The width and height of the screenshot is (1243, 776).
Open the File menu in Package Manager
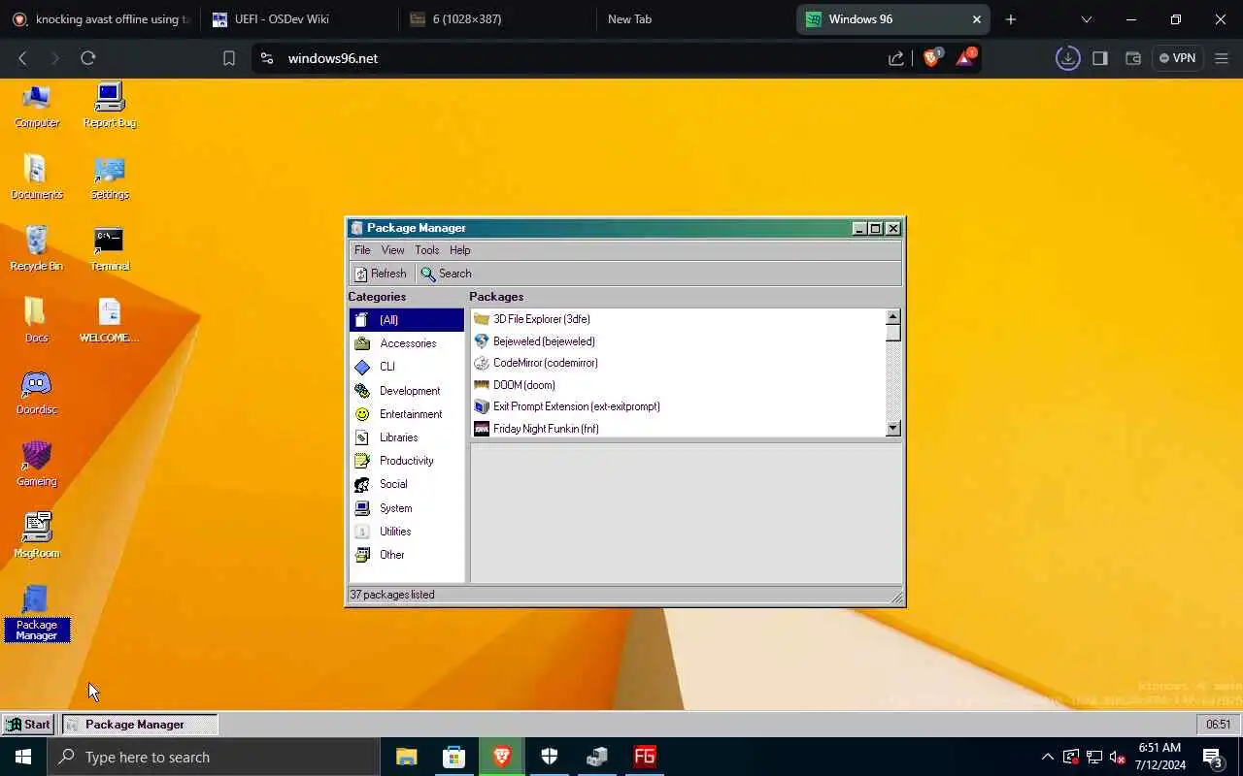(362, 250)
